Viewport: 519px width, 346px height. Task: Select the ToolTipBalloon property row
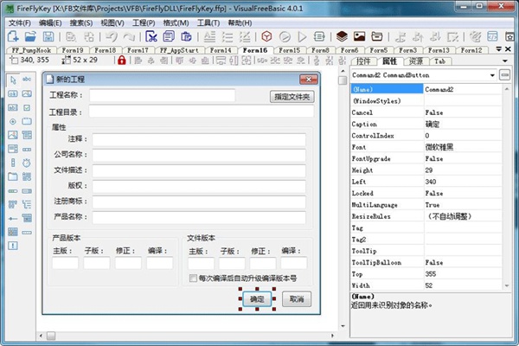[x=426, y=263]
